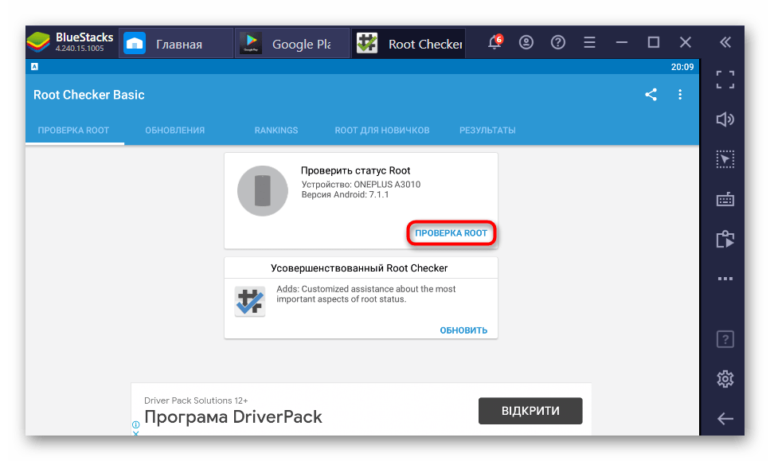Open the BlueStacks hamburger menu
The width and height of the screenshot is (770, 461).
pos(589,42)
